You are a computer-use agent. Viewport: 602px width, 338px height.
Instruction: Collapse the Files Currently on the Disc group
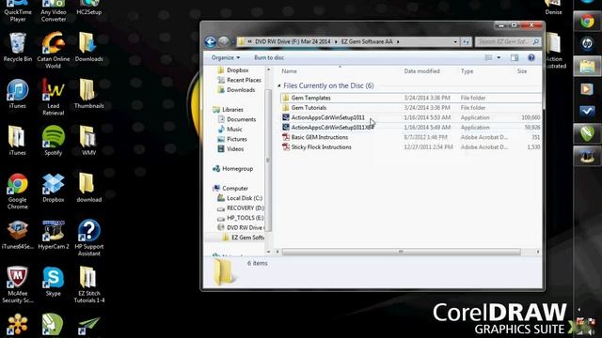pyautogui.click(x=279, y=85)
